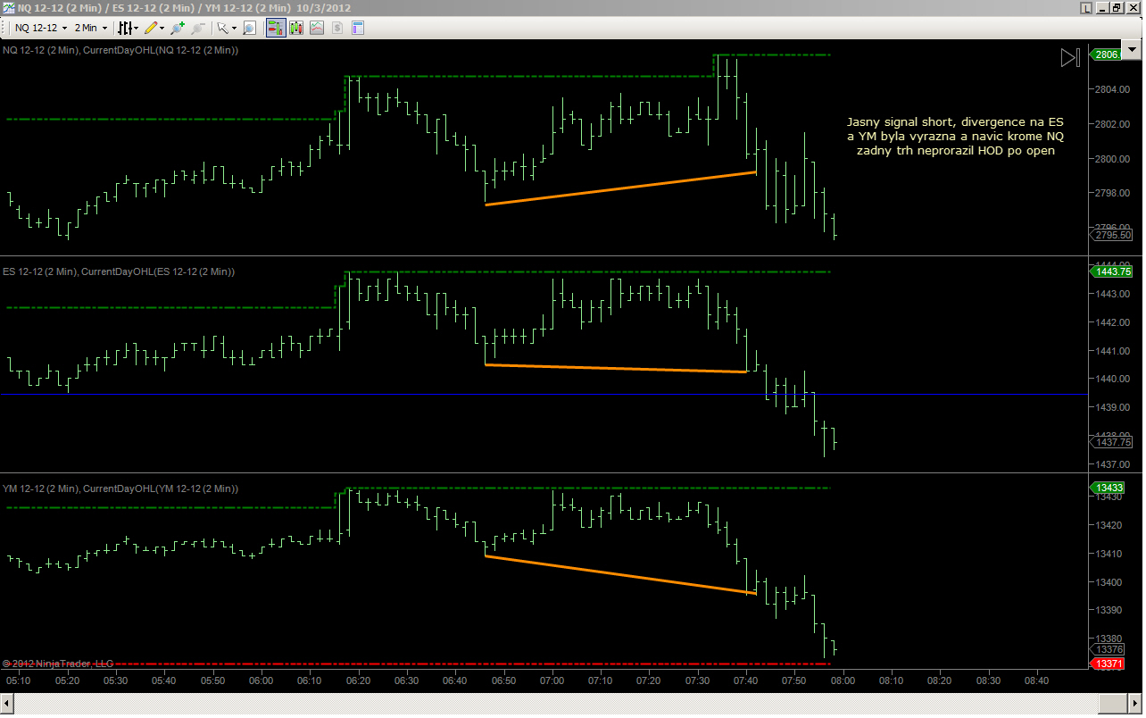This screenshot has height=718, width=1146.
Task: Toggle the Chart Trader panel icon
Action: (x=276, y=28)
